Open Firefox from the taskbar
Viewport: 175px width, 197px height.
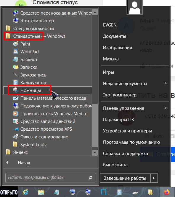[166, 192]
